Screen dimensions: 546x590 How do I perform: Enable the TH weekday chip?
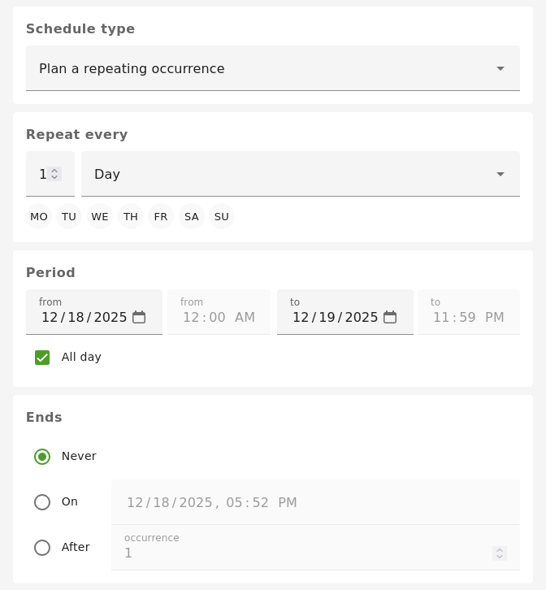coord(131,217)
